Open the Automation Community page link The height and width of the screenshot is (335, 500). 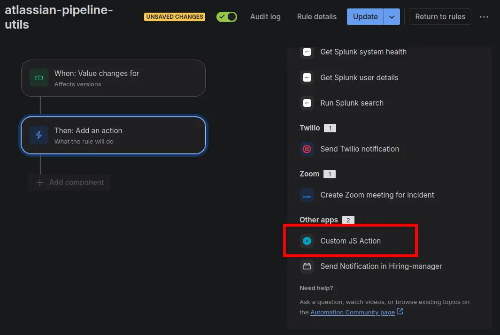coord(353,312)
